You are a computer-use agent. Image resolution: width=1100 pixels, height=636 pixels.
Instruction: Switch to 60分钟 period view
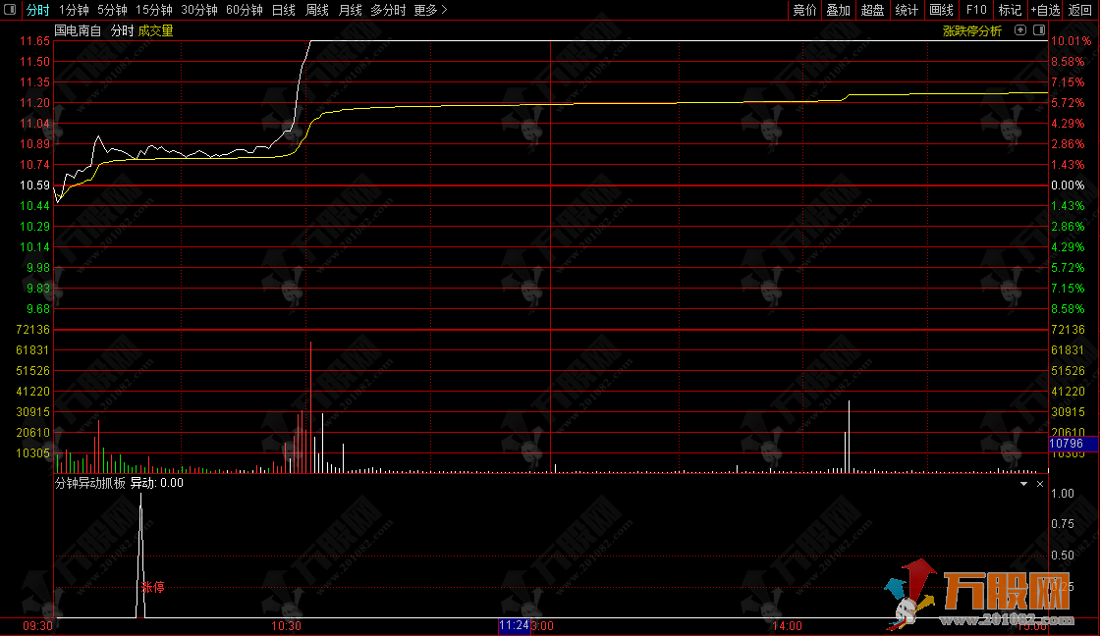(x=244, y=10)
